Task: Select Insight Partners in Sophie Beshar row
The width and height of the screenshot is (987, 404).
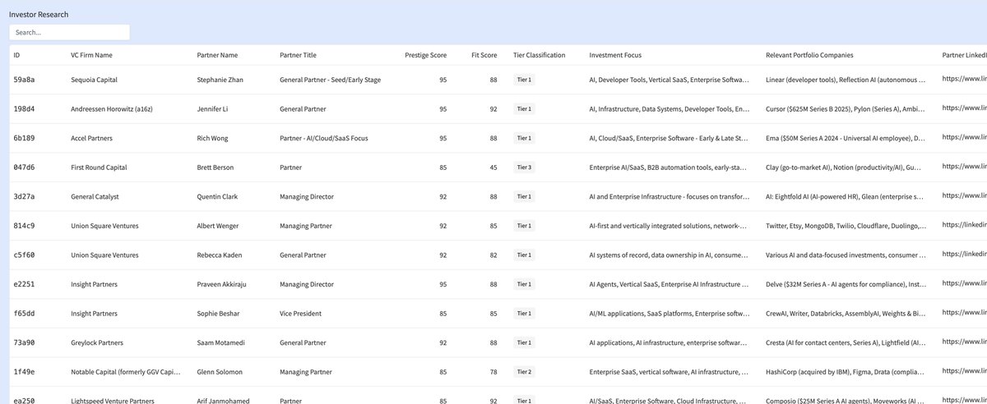Action: click(94, 313)
